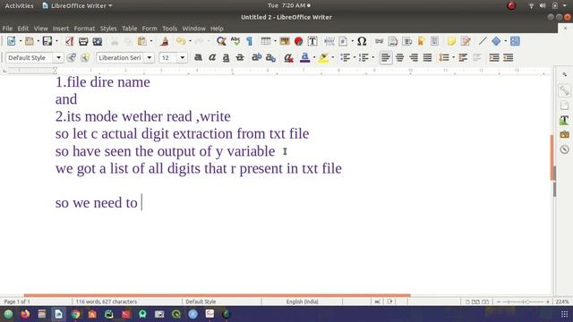This screenshot has width=573, height=322.
Task: Open the Format menu
Action: point(84,29)
